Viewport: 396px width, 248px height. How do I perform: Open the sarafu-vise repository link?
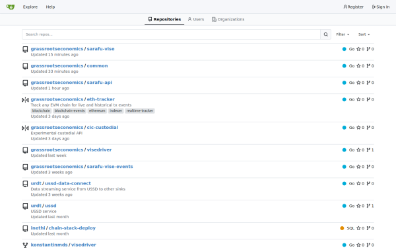click(x=100, y=49)
